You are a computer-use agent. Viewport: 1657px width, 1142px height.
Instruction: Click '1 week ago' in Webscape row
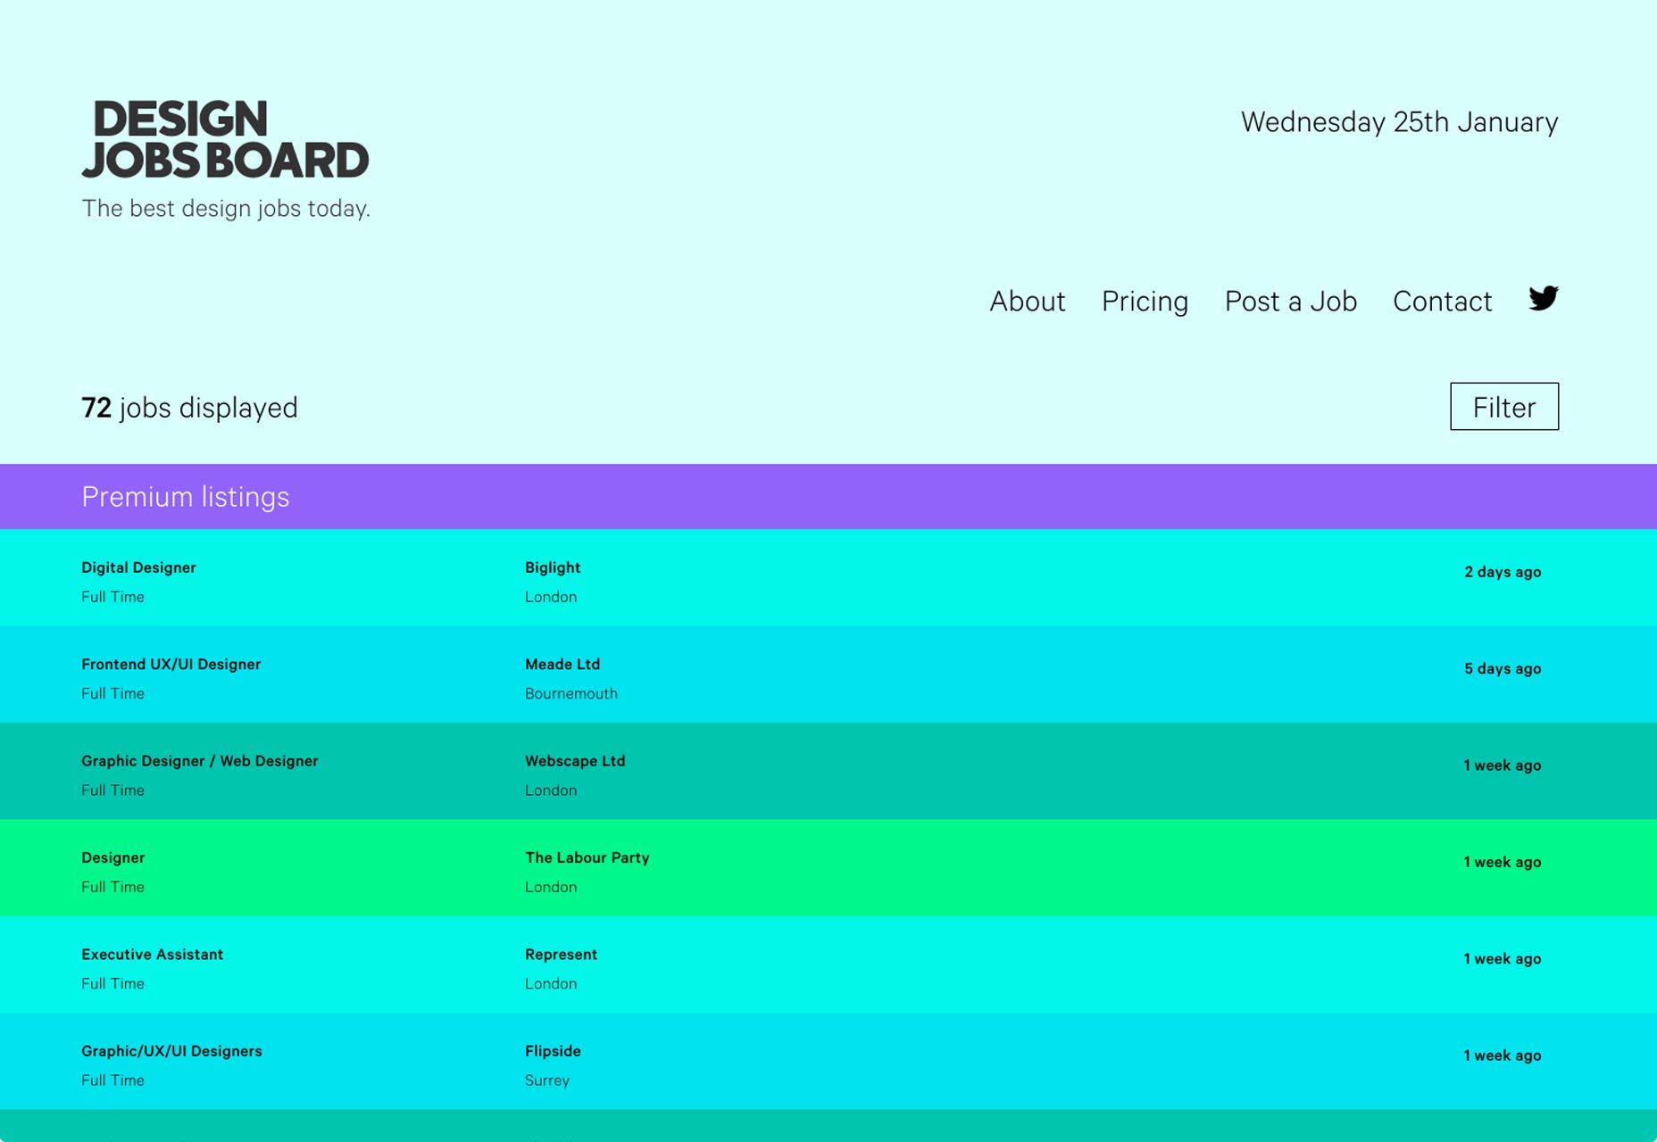pyautogui.click(x=1502, y=765)
